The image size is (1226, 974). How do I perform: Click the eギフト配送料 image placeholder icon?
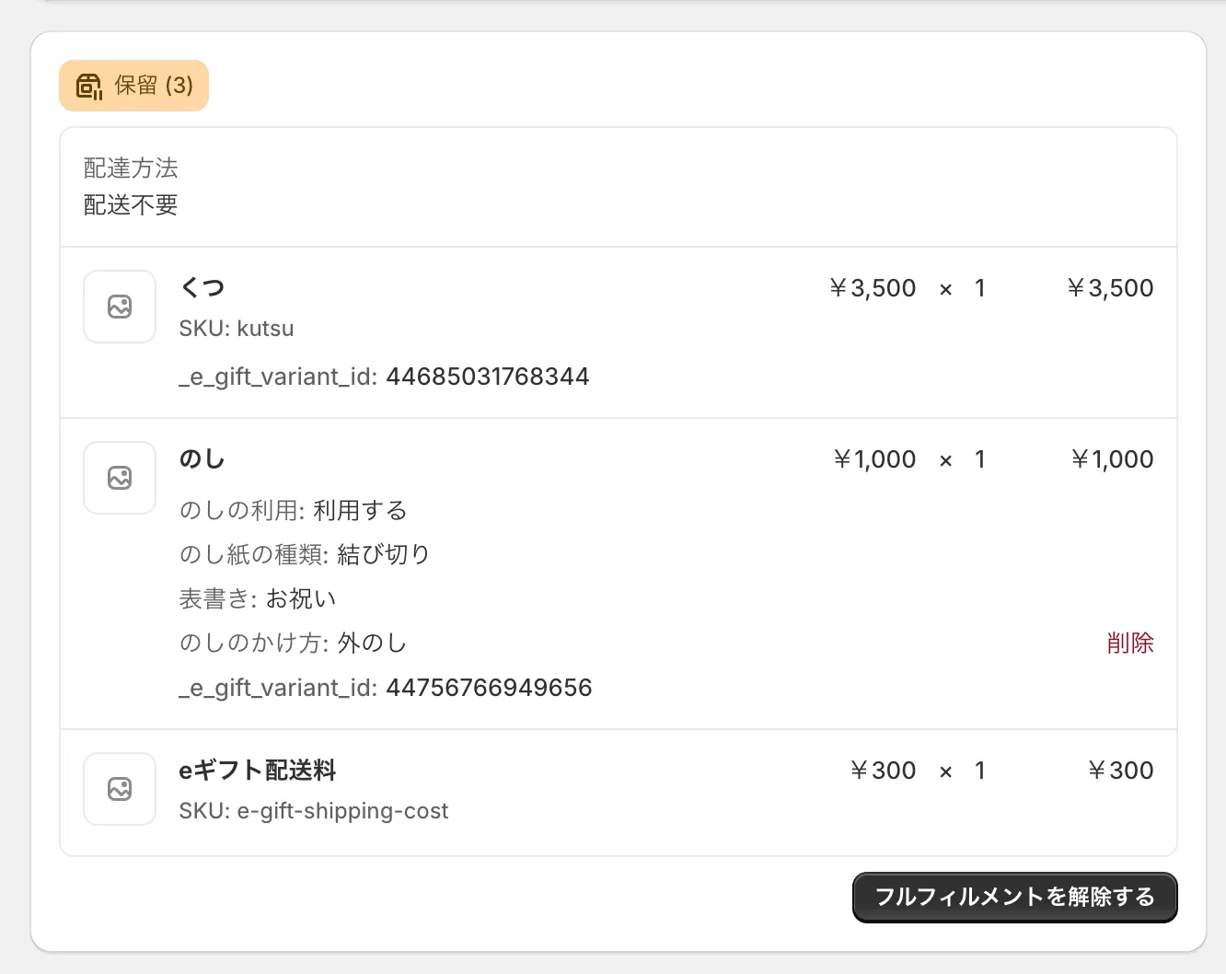click(x=120, y=789)
